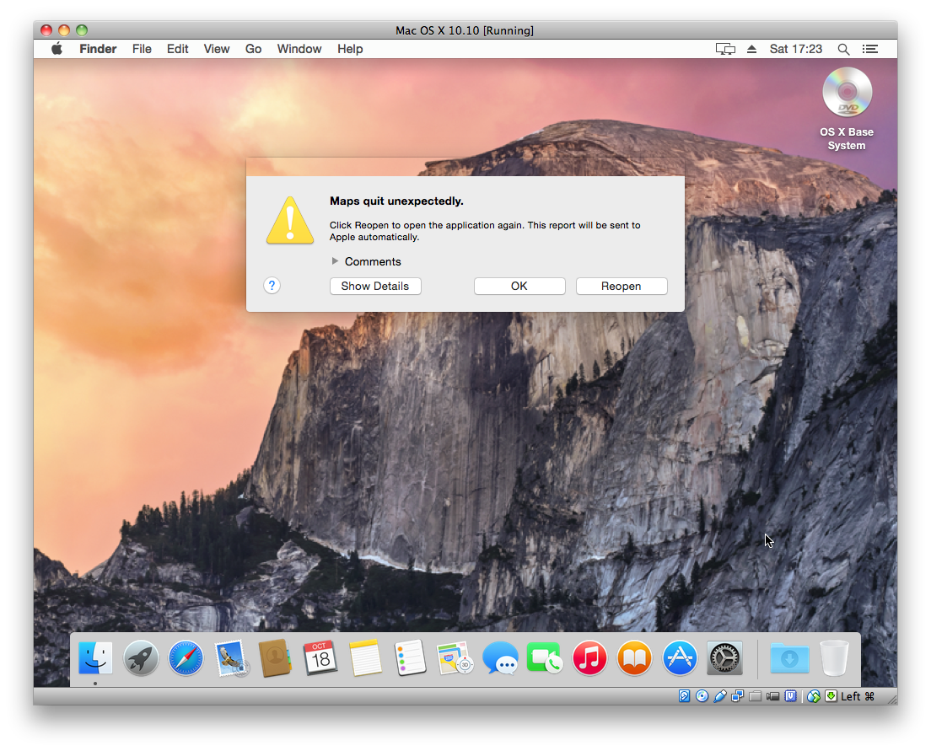The image size is (931, 751).
Task: Open Mail stamp icon in Dock
Action: click(x=231, y=657)
